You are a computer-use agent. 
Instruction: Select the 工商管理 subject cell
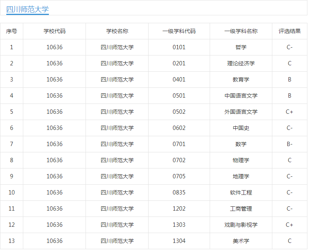[x=241, y=209]
